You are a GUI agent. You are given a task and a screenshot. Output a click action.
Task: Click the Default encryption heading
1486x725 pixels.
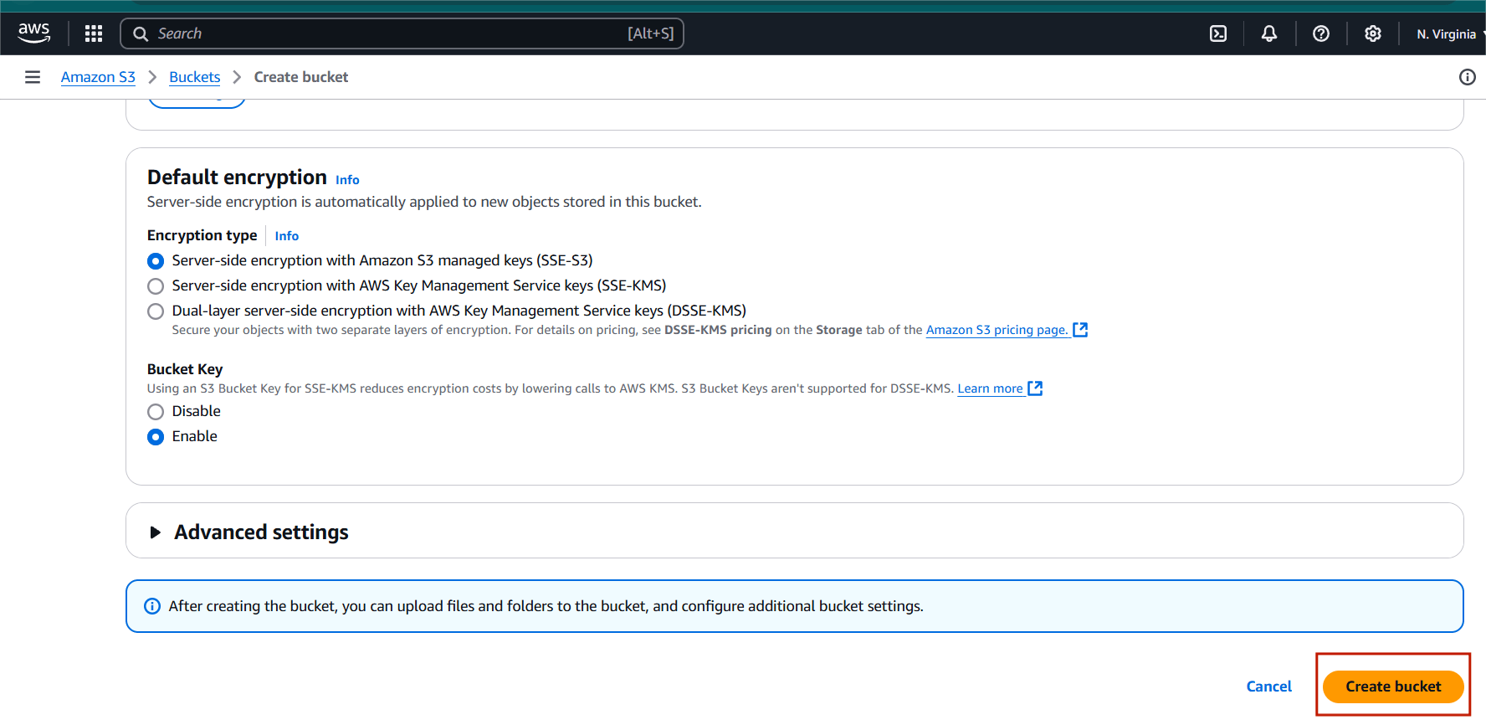(x=237, y=177)
